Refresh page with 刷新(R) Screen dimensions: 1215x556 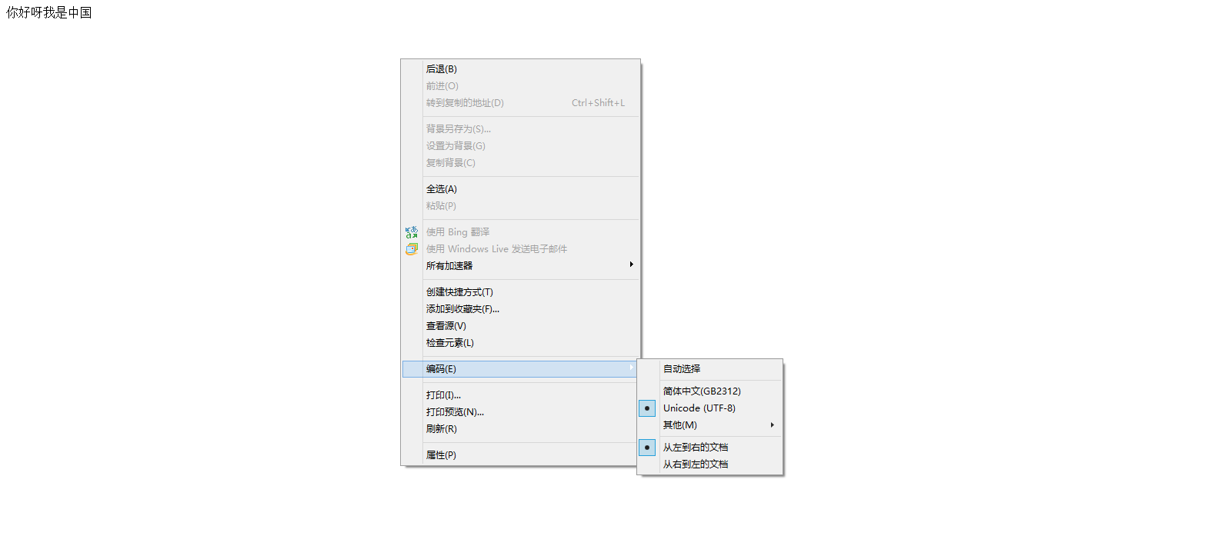tap(521, 429)
